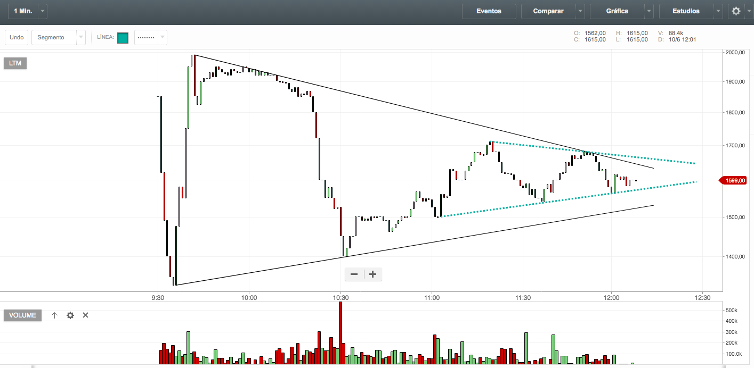Move the VOLUME panel up with arrow

click(x=54, y=315)
